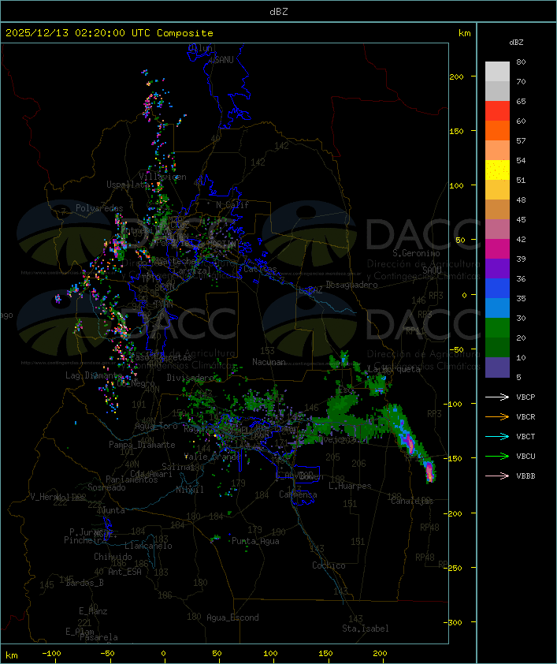This screenshot has height=664, width=557.
Task: Click the 'Agua_Escond' map label
Action: (232, 617)
